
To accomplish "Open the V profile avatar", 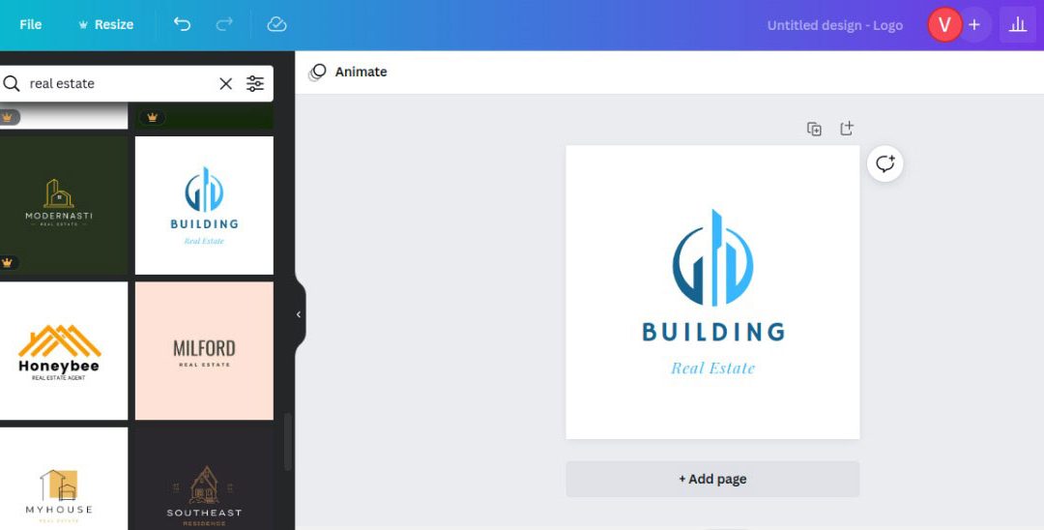I will coord(944,25).
